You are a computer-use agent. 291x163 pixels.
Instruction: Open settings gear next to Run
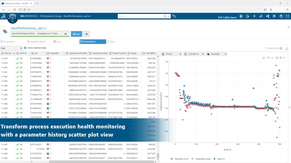(86, 34)
